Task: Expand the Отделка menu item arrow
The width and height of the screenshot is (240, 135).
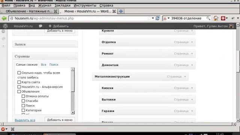Action: click(x=192, y=42)
